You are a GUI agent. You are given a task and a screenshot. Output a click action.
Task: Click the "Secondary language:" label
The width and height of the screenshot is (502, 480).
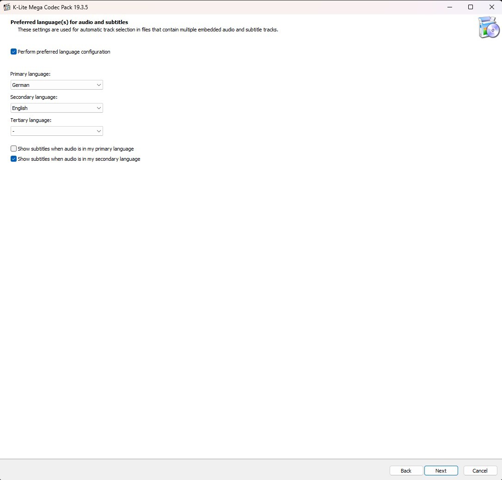pyautogui.click(x=34, y=97)
